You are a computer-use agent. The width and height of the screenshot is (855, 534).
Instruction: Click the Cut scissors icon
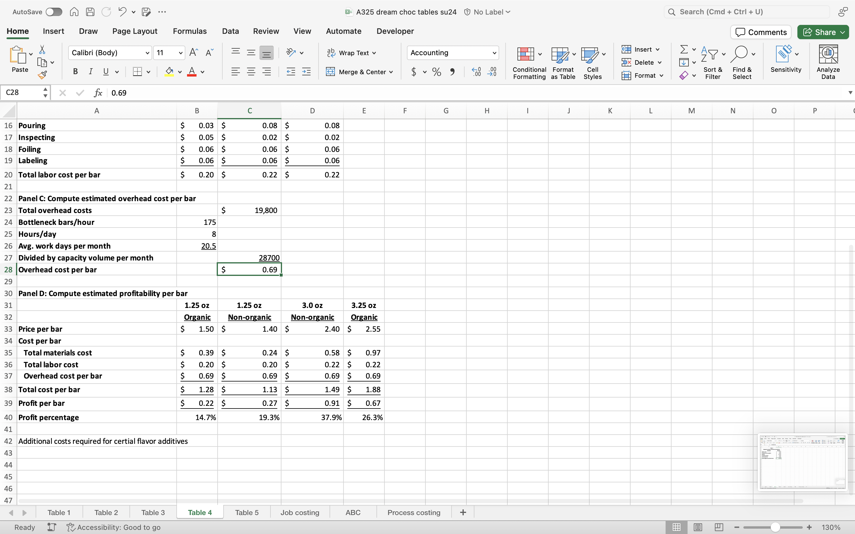[42, 50]
